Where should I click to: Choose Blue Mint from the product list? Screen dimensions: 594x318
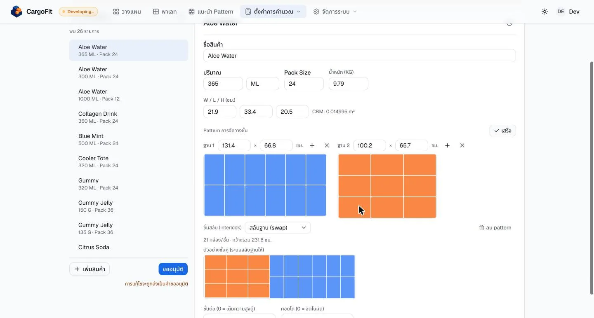pyautogui.click(x=129, y=139)
